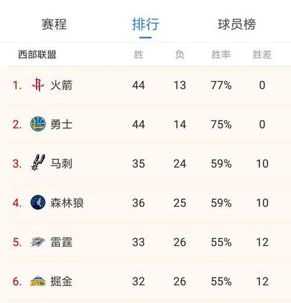The height and width of the screenshot is (303, 291).
Task: Open the 火箭 team name
Action: [61, 85]
